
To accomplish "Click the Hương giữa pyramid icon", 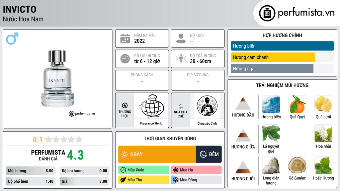I will 243,135.
